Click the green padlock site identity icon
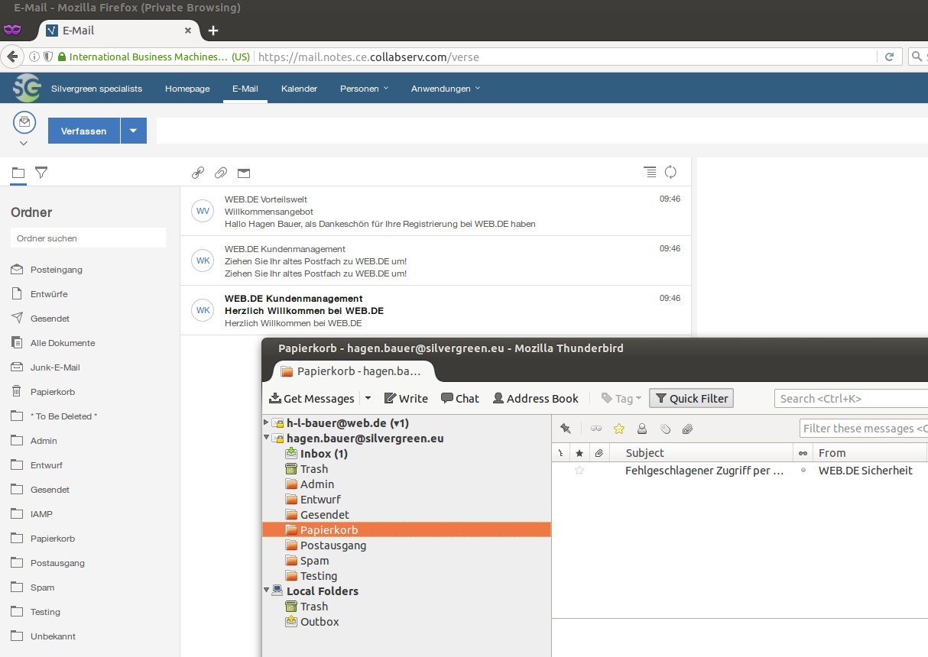 62,57
